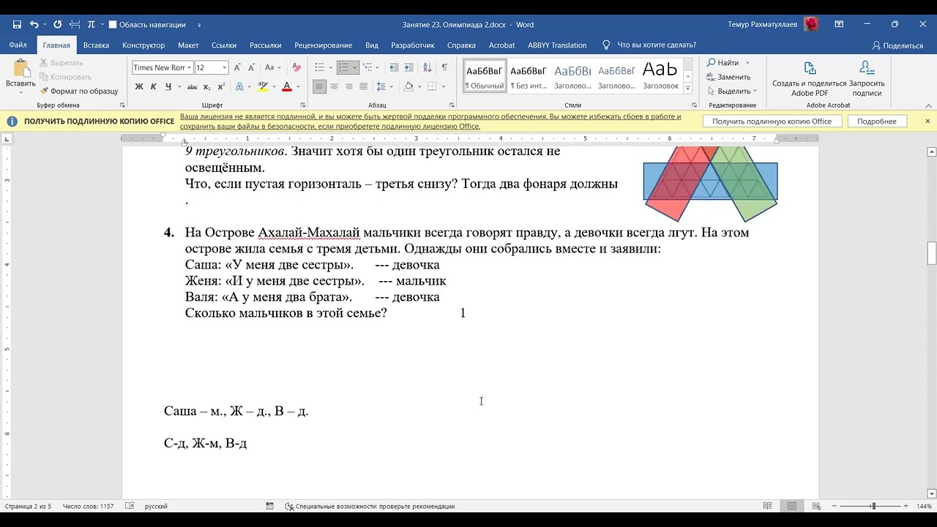The image size is (937, 527).
Task: Click the Подробнее button in the license bar
Action: 876,122
